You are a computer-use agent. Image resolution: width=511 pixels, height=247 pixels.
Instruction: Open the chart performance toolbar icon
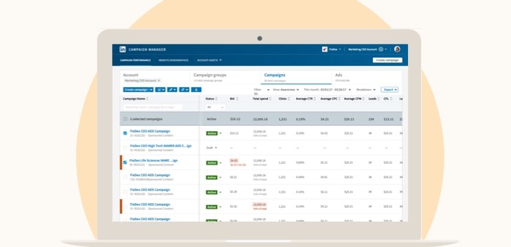tap(160, 89)
